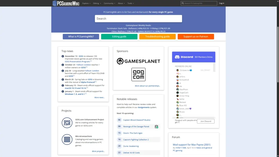Open the Troubleshooting guide
The width and height of the screenshot is (279, 157).
(x=157, y=37)
